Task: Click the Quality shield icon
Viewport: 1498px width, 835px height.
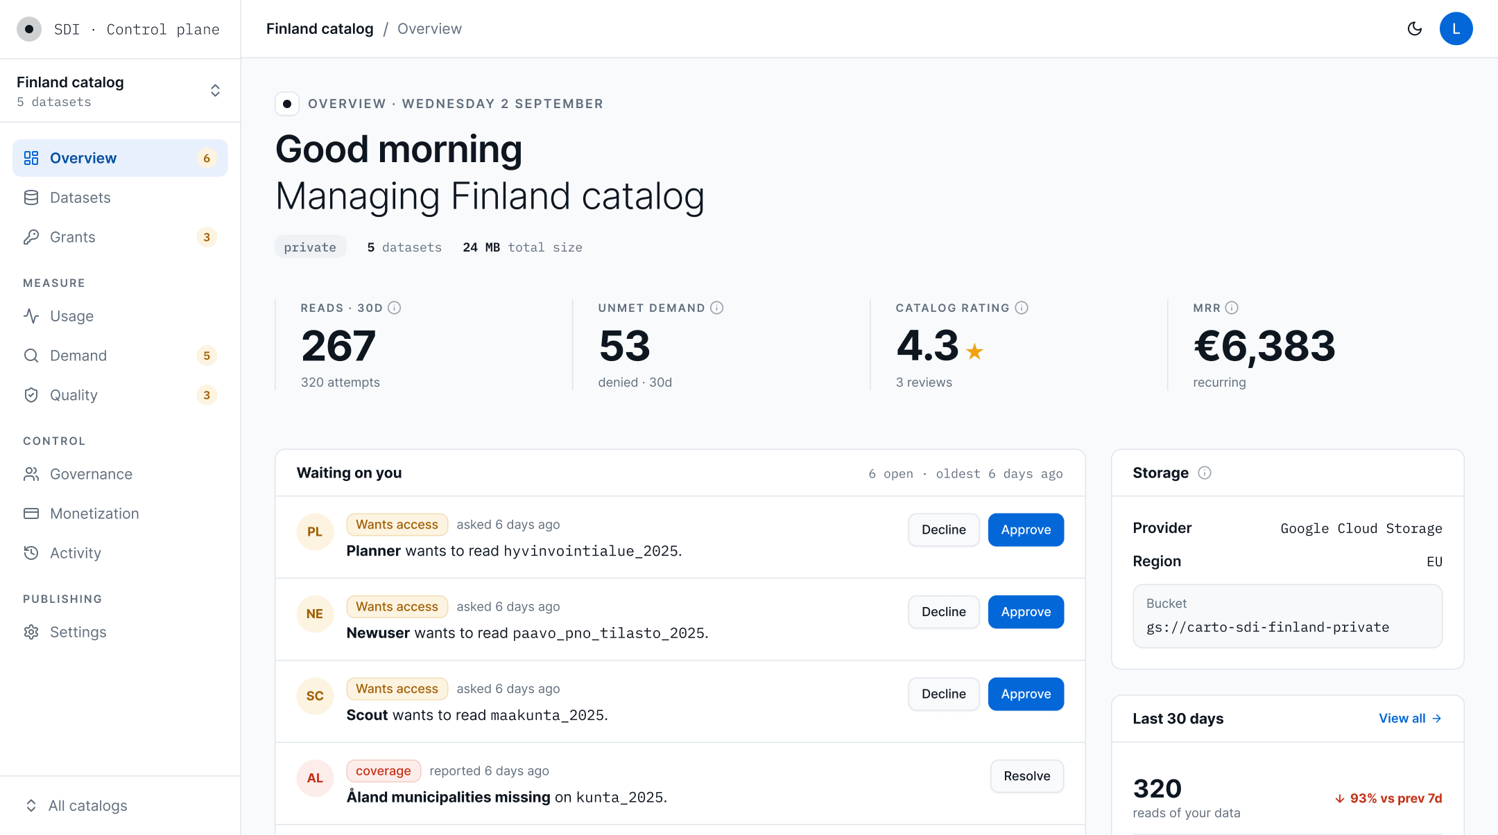Action: point(31,395)
